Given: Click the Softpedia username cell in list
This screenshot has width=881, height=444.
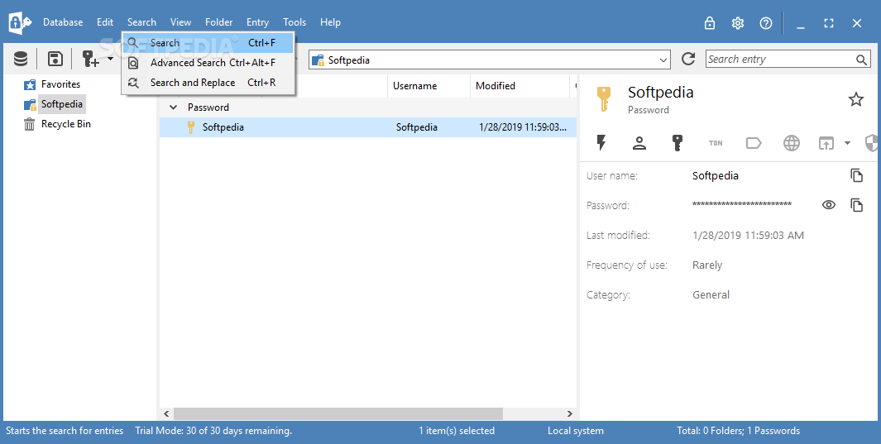Looking at the screenshot, I should 416,127.
